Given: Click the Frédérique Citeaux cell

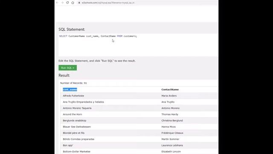Looking at the screenshot, I should pyautogui.click(x=172, y=133).
